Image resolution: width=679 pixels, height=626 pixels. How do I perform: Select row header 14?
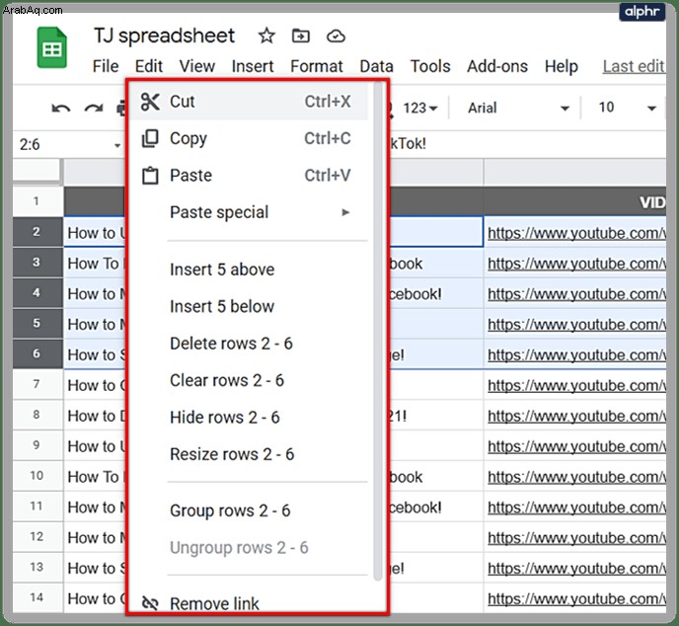pyautogui.click(x=38, y=597)
